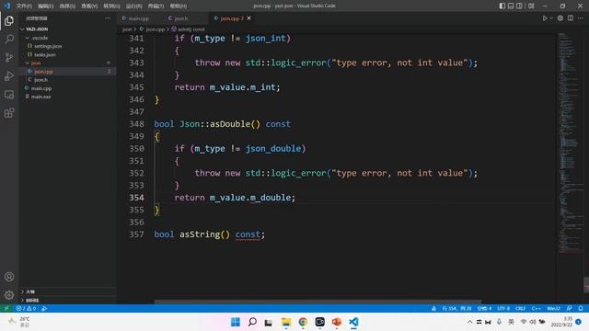
Task: Open Explorer panel More Actions ellipsis
Action: pyautogui.click(x=108, y=18)
